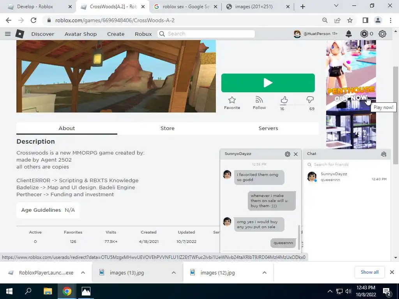399x299 pixels.
Task: Click the page vertical scrollbar
Action: pyautogui.click(x=395, y=115)
